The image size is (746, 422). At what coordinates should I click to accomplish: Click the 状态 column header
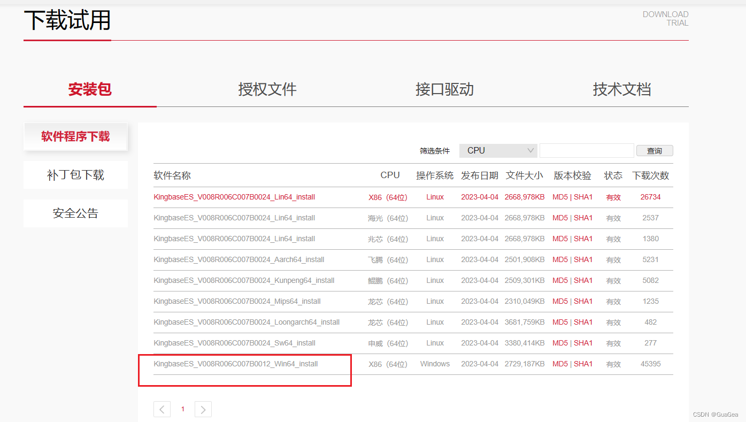click(x=613, y=175)
